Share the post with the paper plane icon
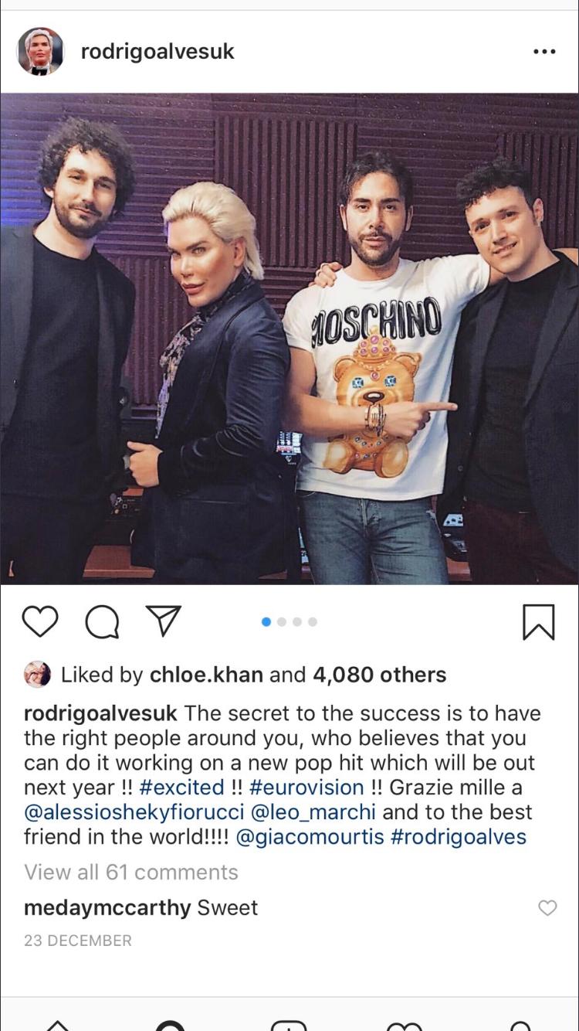This screenshot has width=579, height=1031. click(x=164, y=621)
